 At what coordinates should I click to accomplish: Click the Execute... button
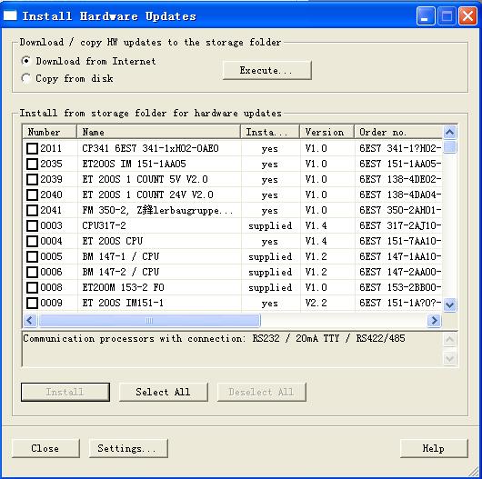266,70
